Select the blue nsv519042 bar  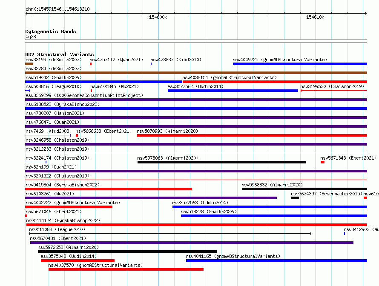103,82
